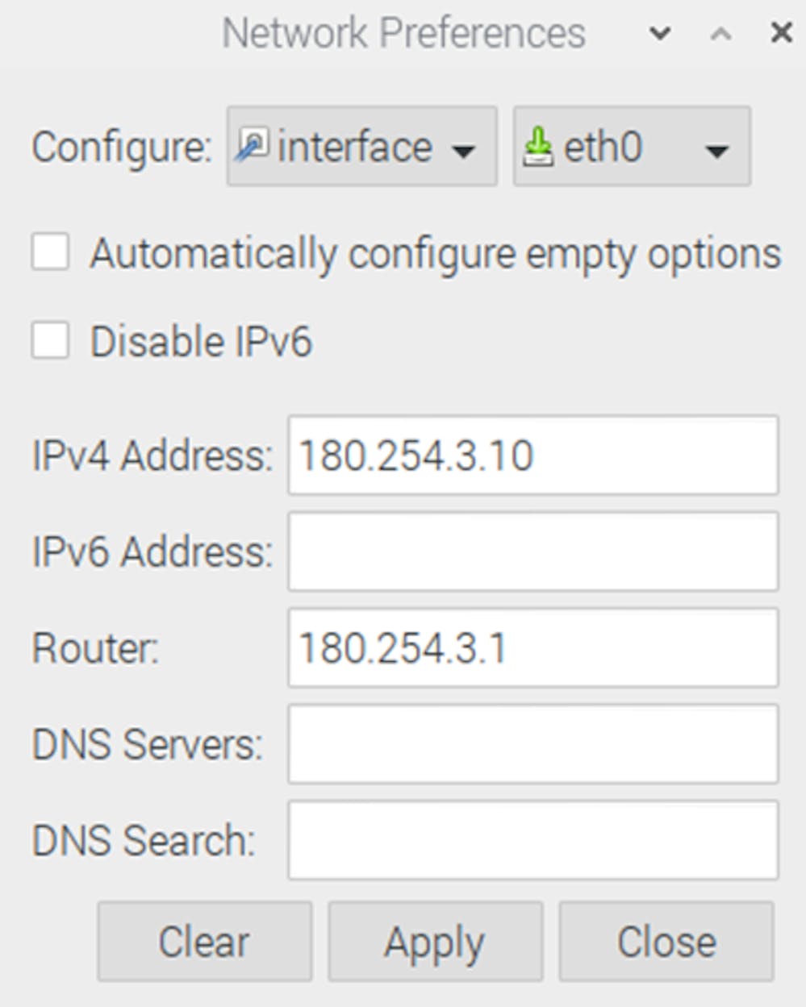The image size is (806, 1007).
Task: Select the Router input field
Action: coord(533,647)
